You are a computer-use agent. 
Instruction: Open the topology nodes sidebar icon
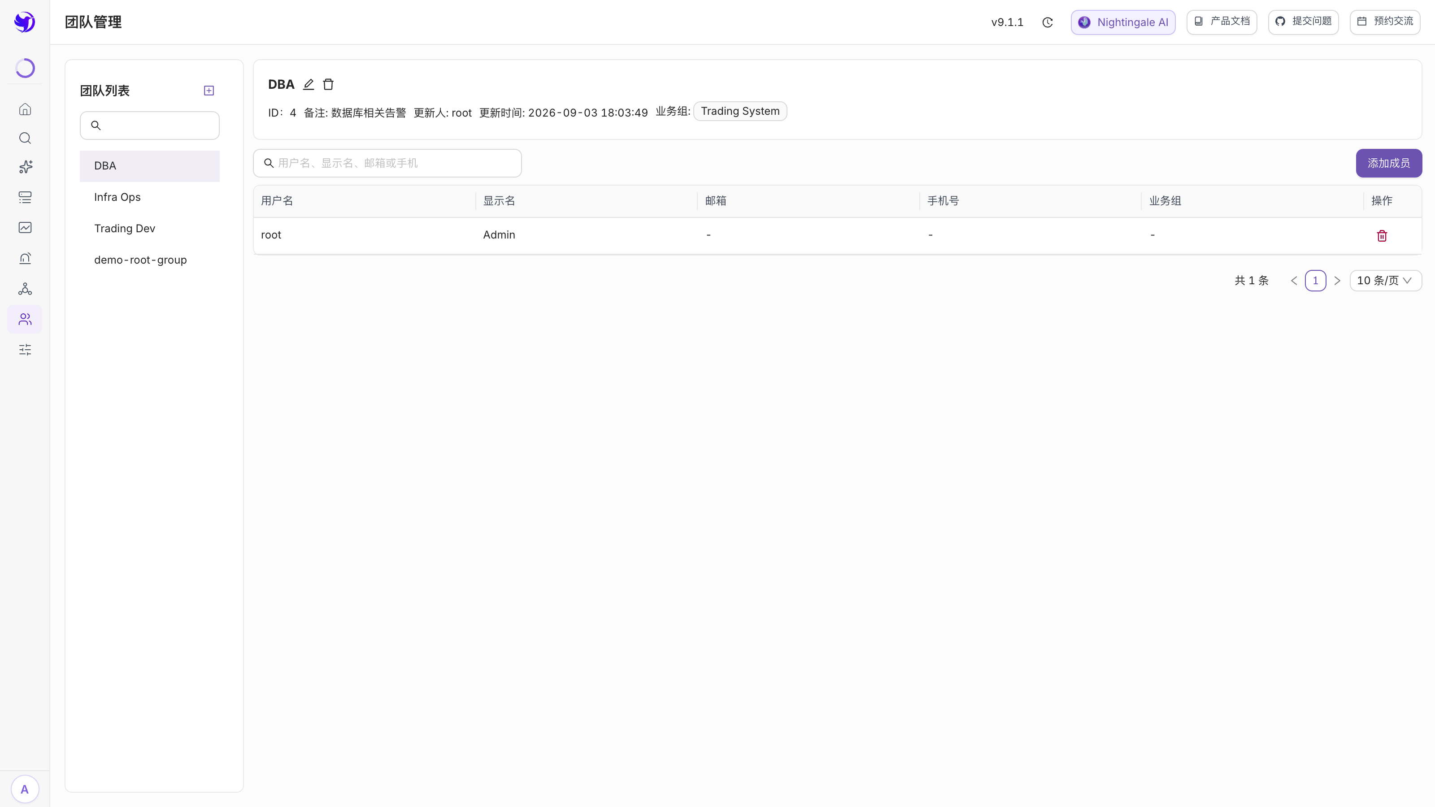click(x=25, y=288)
